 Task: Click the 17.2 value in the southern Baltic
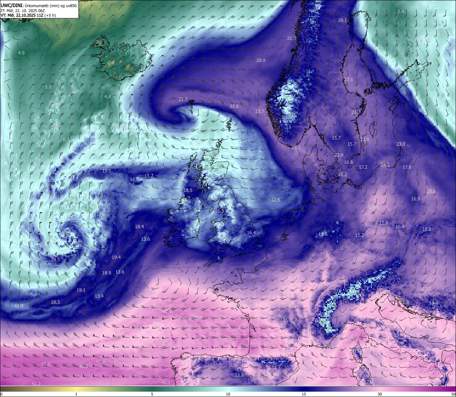tap(363, 167)
